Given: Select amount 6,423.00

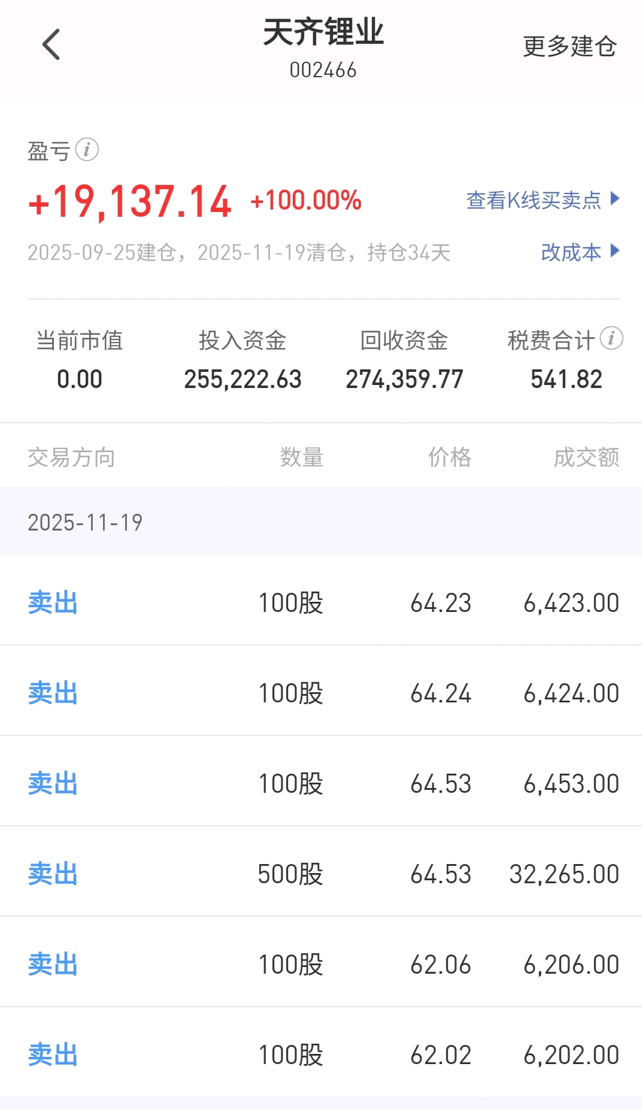Looking at the screenshot, I should tap(571, 603).
